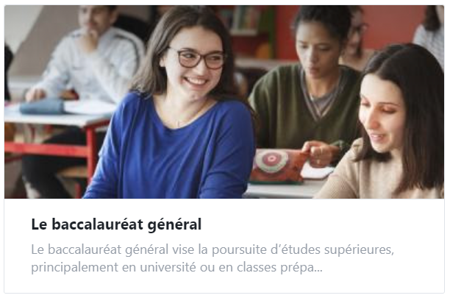450x298 pixels.
Task: Click the ellipsis at end of description
Action: point(318,270)
